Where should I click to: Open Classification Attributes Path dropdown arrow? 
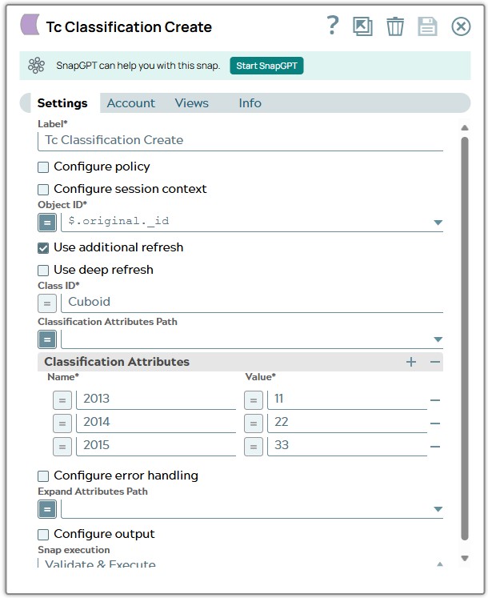click(438, 339)
